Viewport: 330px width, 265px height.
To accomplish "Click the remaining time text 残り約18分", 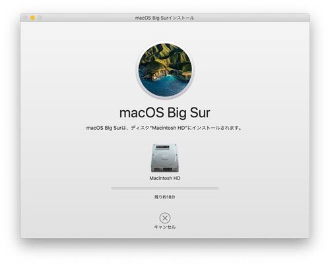I will tap(165, 197).
